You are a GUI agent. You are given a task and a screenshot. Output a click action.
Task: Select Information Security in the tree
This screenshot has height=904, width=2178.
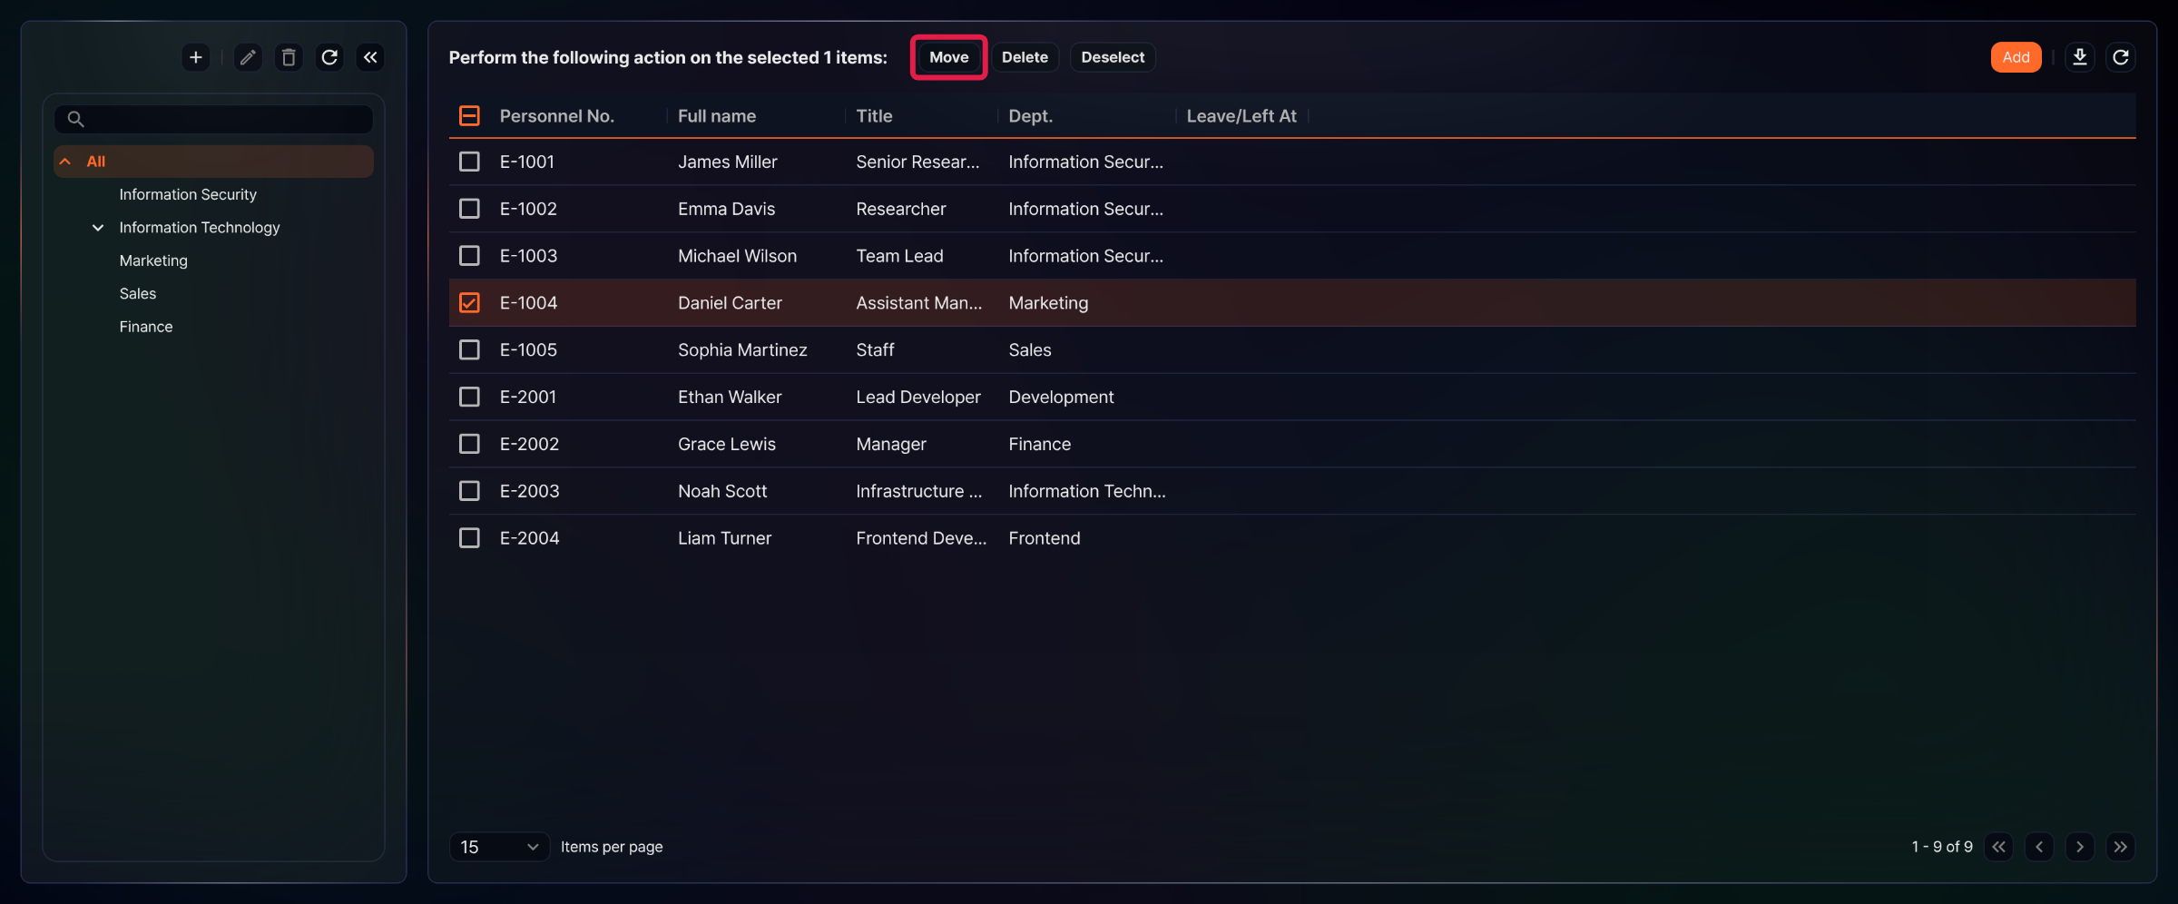188,194
